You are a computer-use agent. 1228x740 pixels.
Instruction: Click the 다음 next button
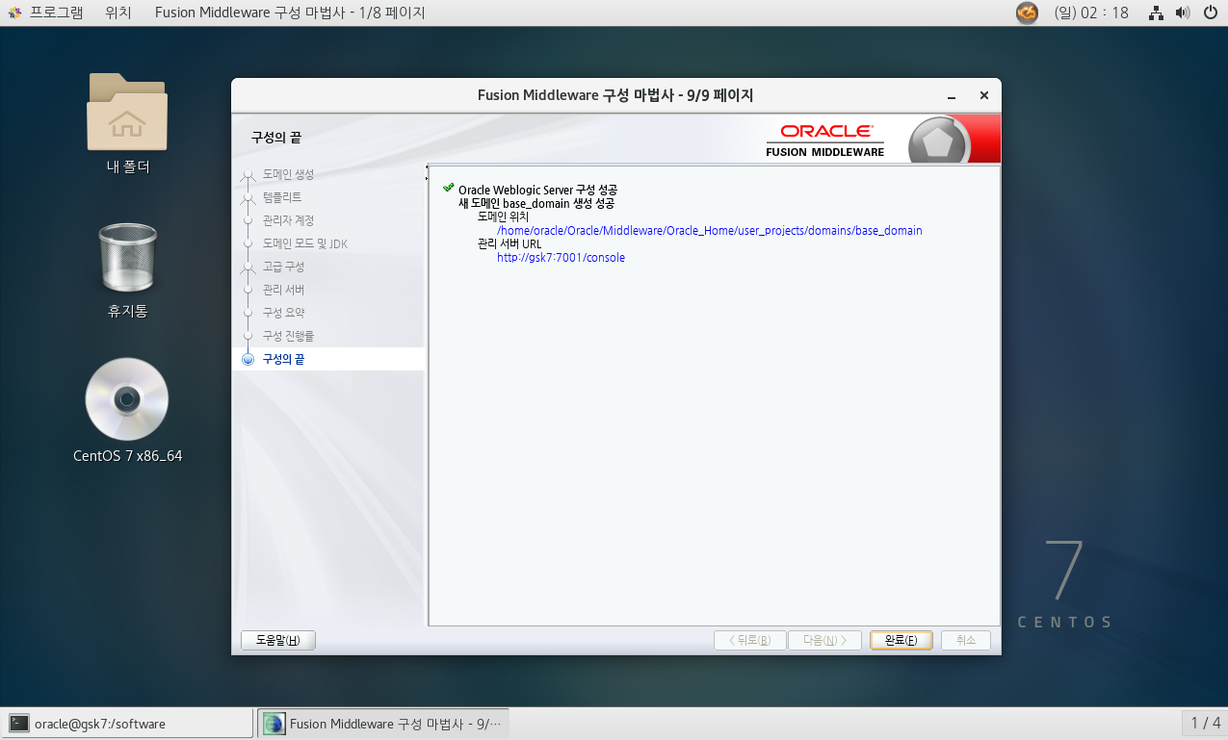coord(824,640)
